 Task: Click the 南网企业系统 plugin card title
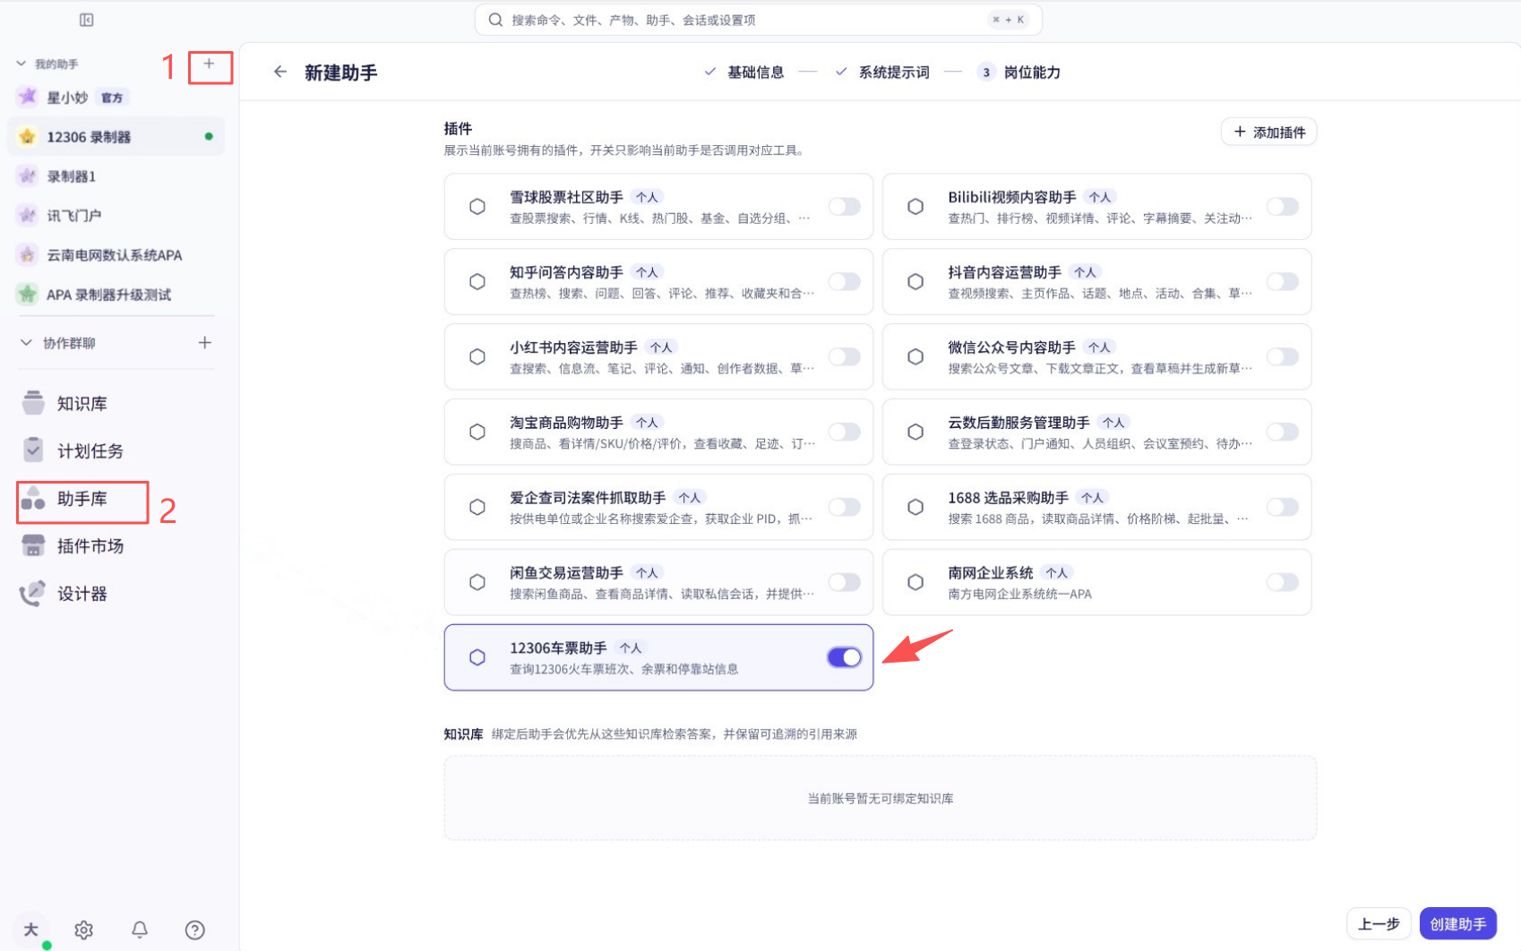[x=990, y=573]
